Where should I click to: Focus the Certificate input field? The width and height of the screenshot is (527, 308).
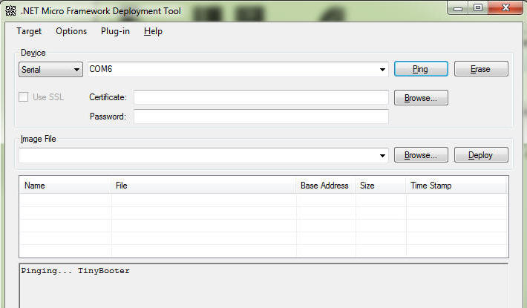(x=261, y=97)
